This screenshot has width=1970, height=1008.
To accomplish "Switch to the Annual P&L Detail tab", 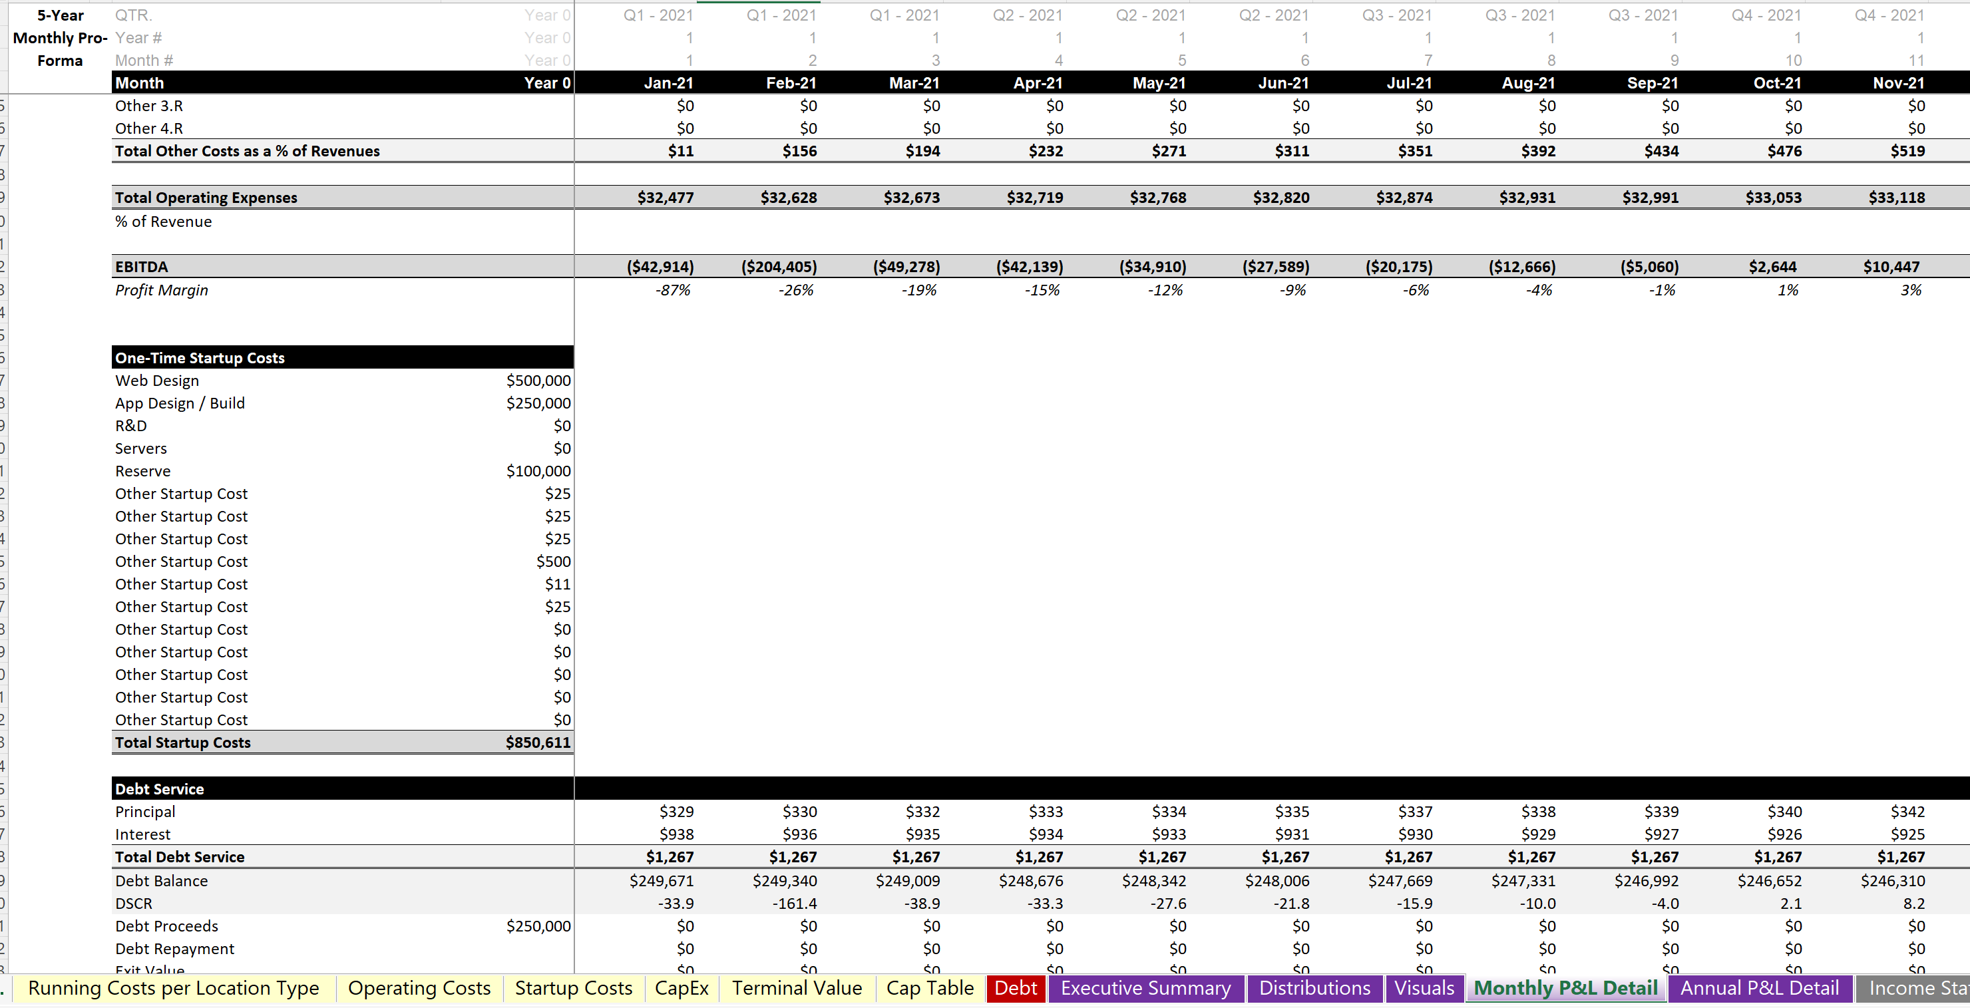I will click(1760, 988).
